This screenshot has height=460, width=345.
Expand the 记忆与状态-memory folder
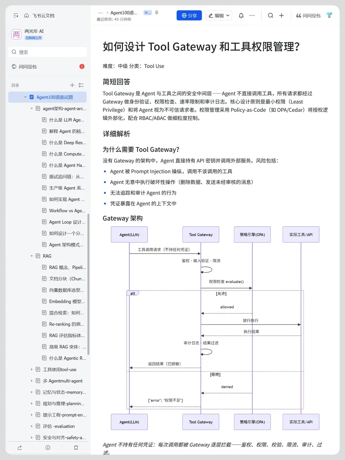pyautogui.click(x=32, y=392)
